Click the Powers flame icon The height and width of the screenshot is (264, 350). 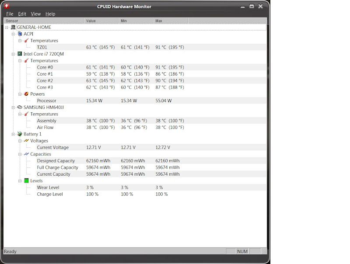[26, 94]
